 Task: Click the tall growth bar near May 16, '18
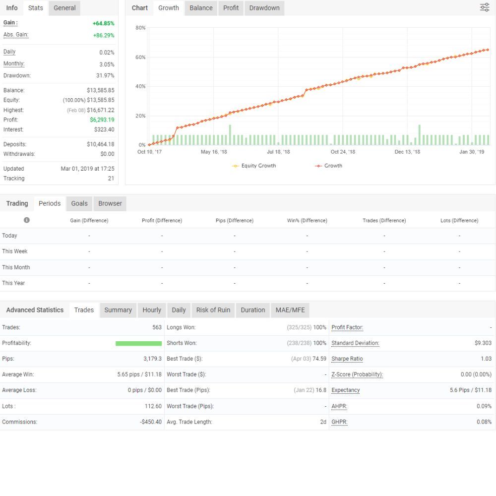(x=230, y=135)
